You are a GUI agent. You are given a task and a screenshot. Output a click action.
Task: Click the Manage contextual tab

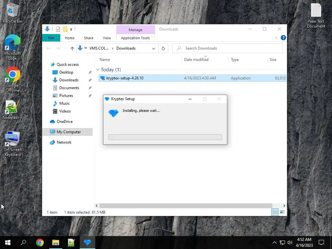(x=136, y=30)
